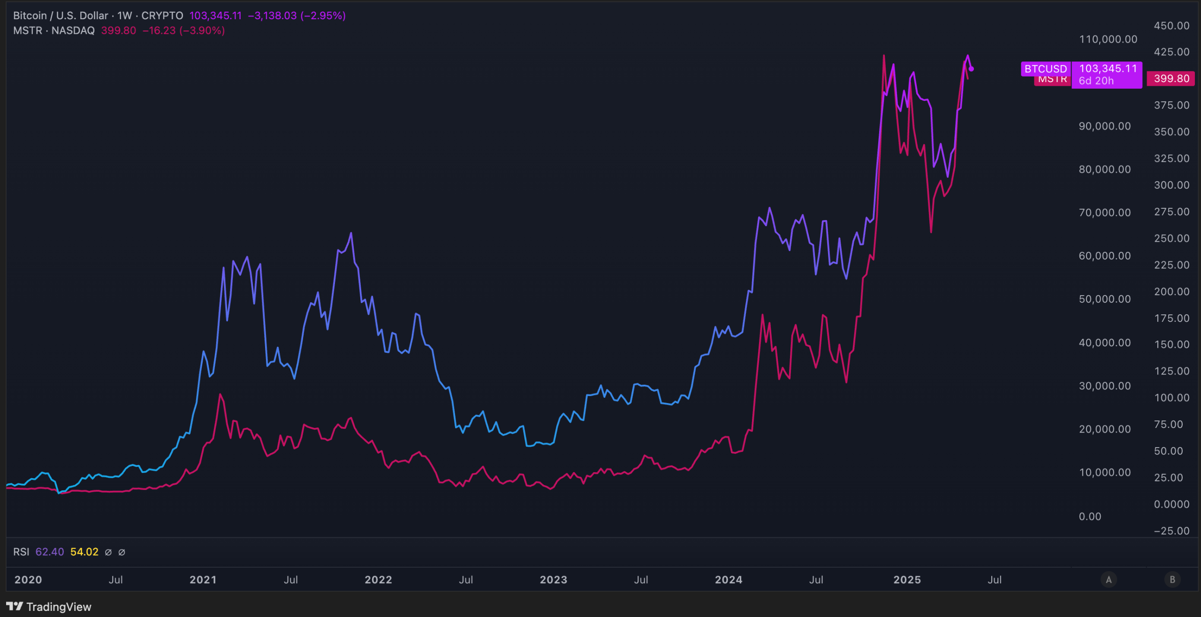
Task: Click the 10,000.00 BTC scale label
Action: 1105,472
